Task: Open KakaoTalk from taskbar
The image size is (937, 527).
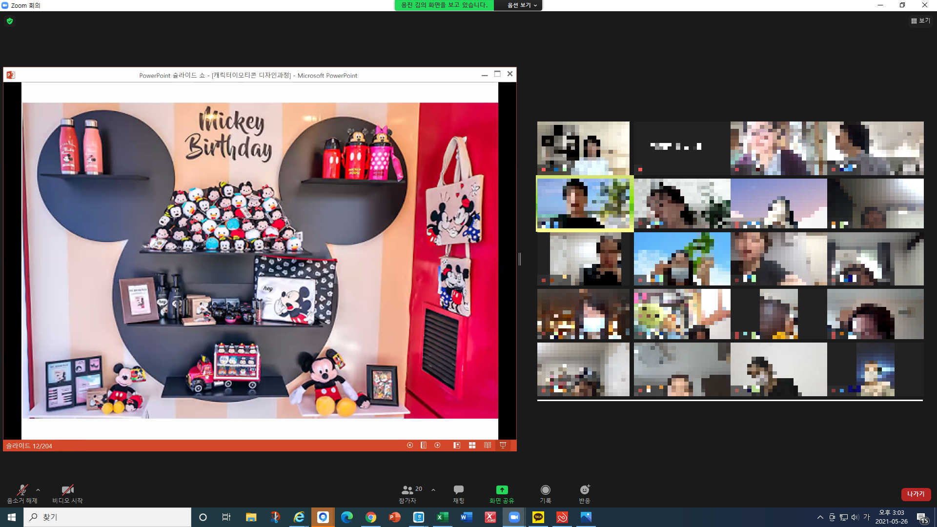Action: (538, 517)
